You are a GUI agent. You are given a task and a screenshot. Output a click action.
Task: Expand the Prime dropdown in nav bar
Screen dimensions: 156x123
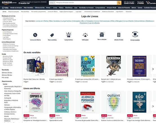pos(49,8)
